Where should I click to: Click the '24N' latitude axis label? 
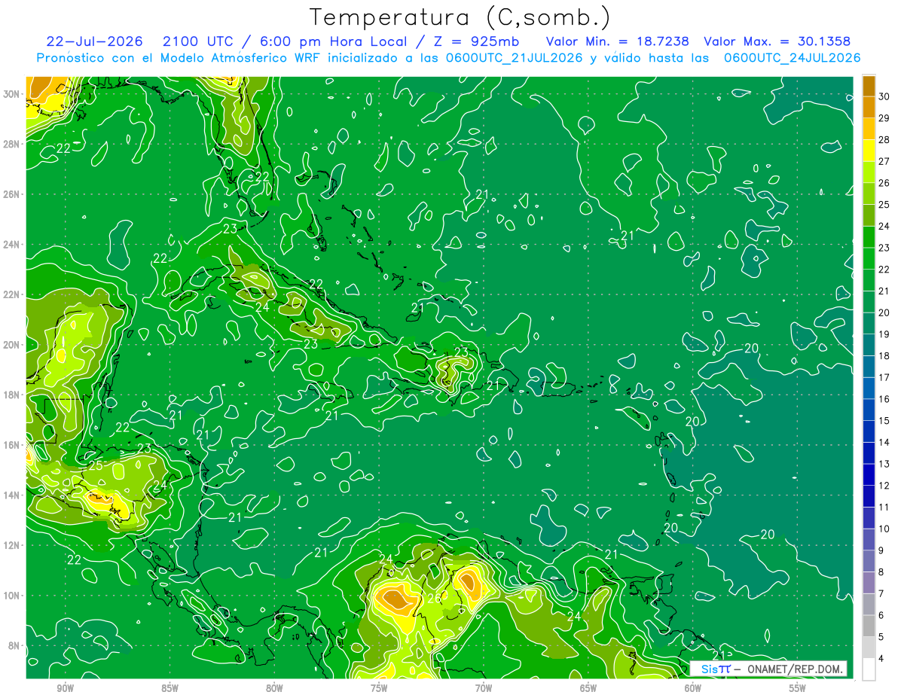13,245
